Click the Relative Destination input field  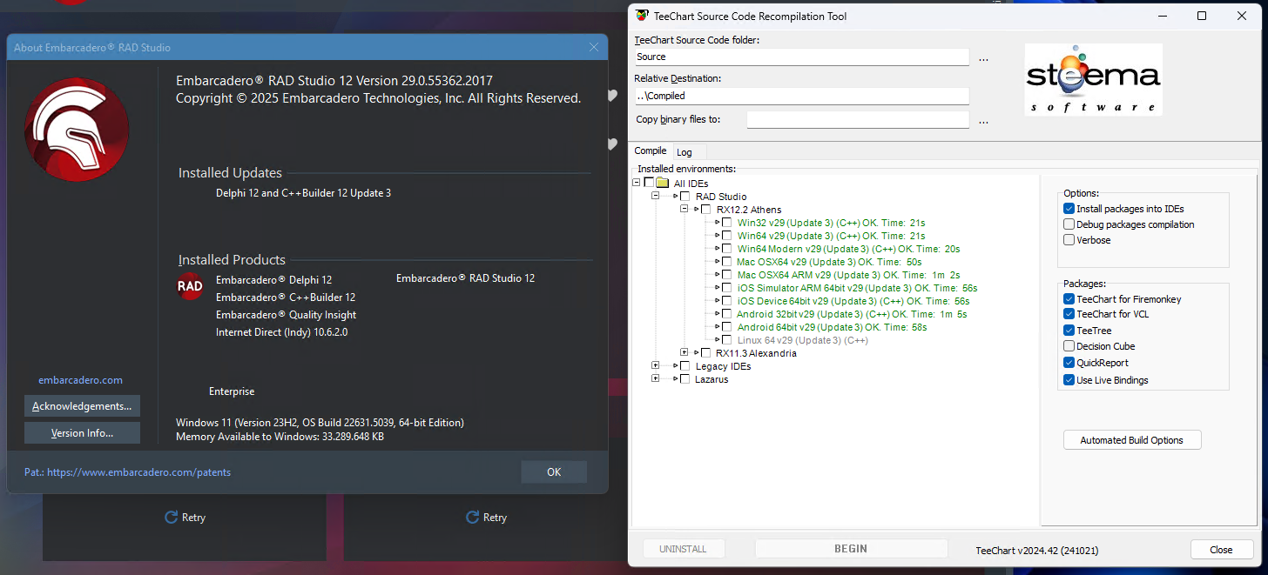801,96
